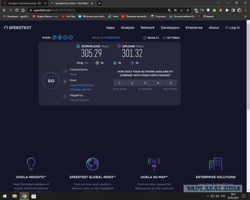Rate network availability 2
The image size is (250, 200).
[132, 83]
